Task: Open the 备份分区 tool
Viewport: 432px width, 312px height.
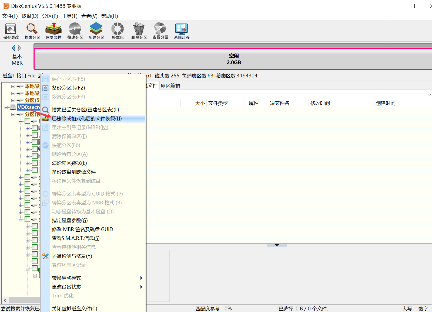Action: coord(160,31)
